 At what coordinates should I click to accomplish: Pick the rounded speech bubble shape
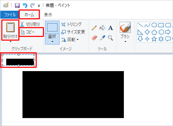point(168,39)
